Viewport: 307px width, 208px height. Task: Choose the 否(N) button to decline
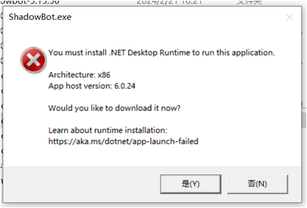[x=257, y=184]
